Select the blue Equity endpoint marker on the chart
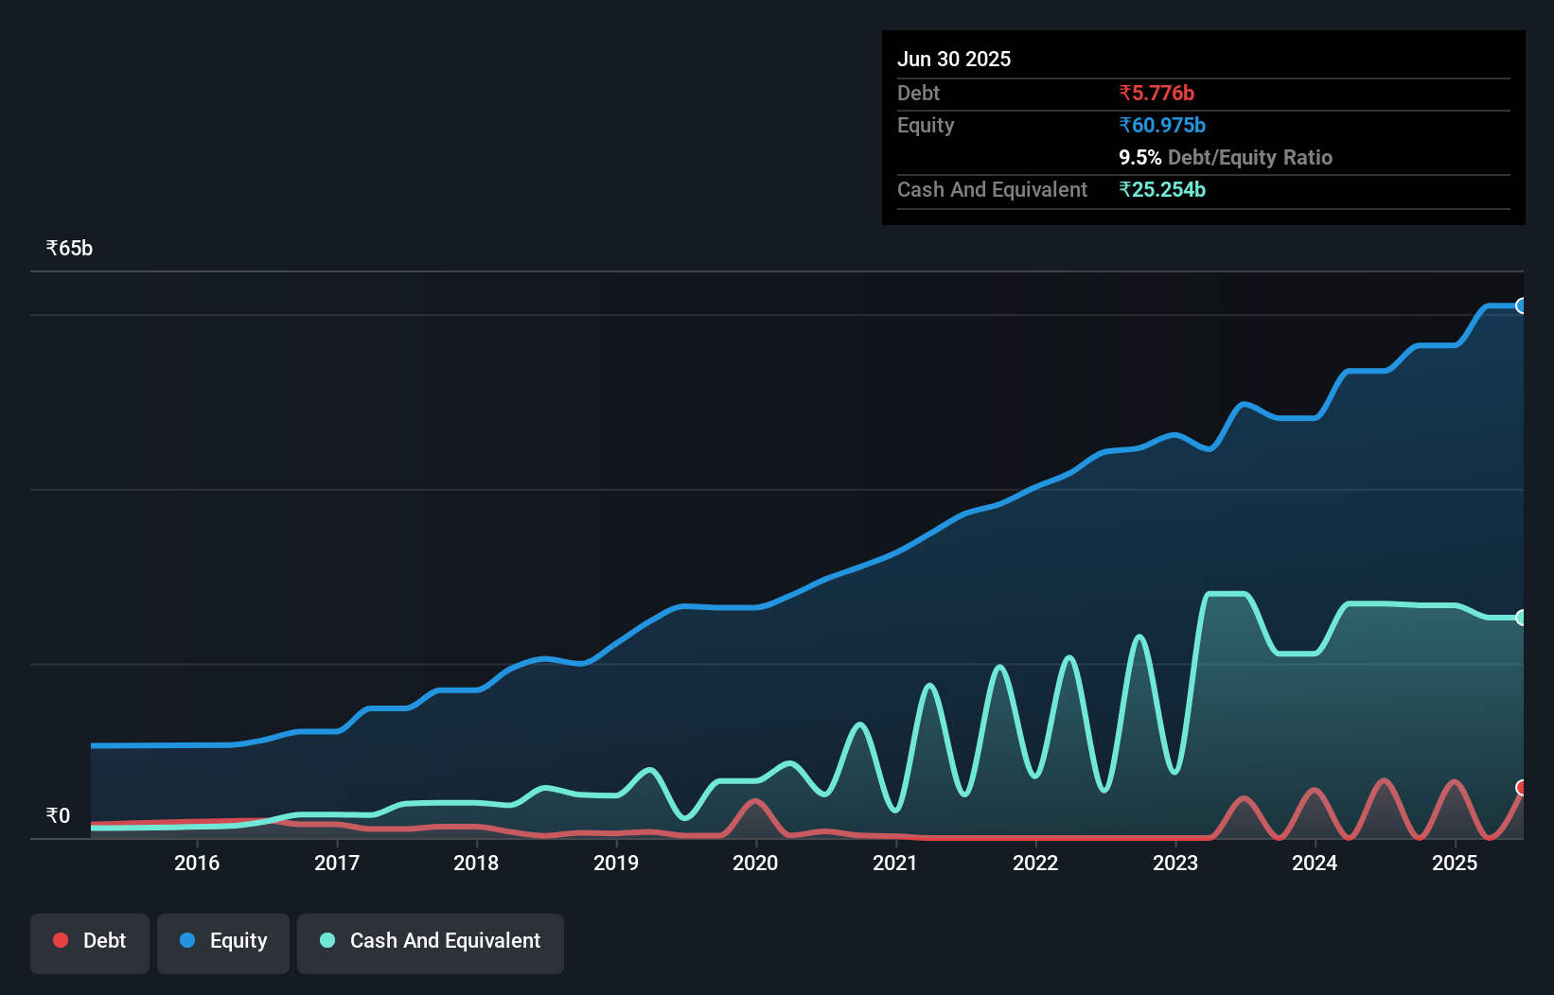 (1521, 305)
